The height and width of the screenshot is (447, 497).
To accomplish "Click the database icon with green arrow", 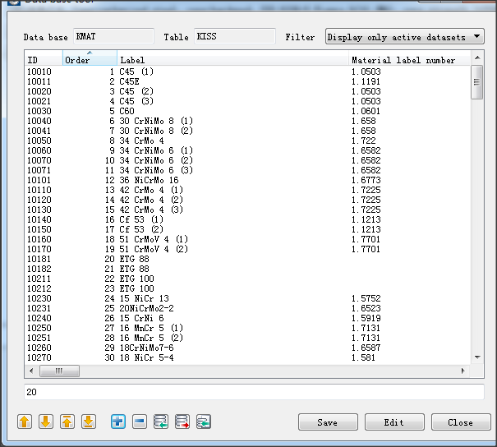I will click(x=161, y=422).
